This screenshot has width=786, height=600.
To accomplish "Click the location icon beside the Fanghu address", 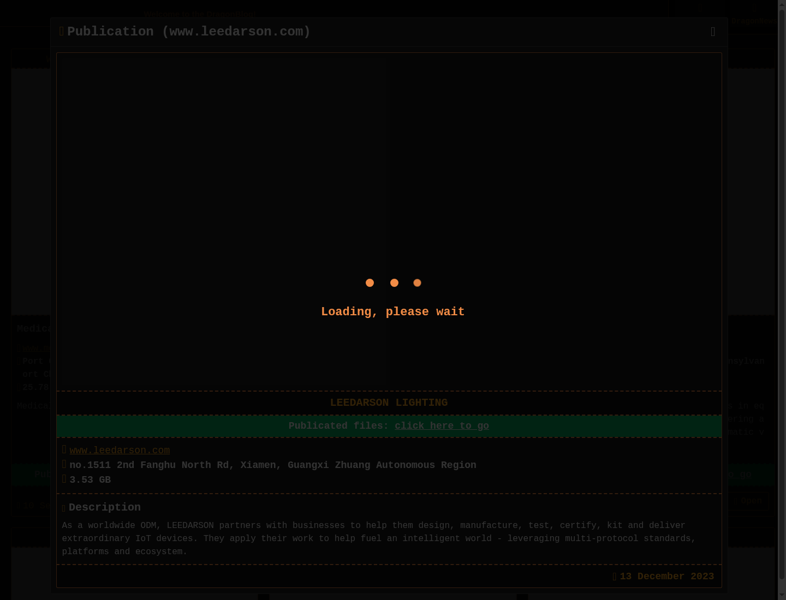I will (x=64, y=464).
